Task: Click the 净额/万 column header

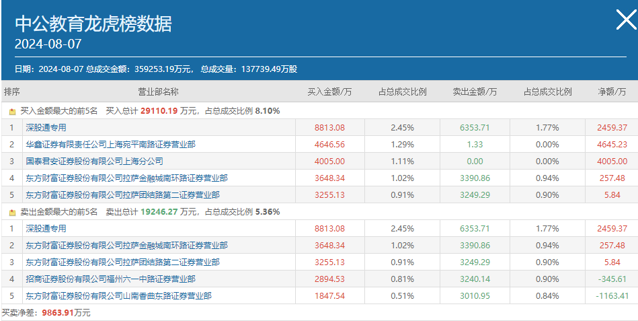Action: 612,92
